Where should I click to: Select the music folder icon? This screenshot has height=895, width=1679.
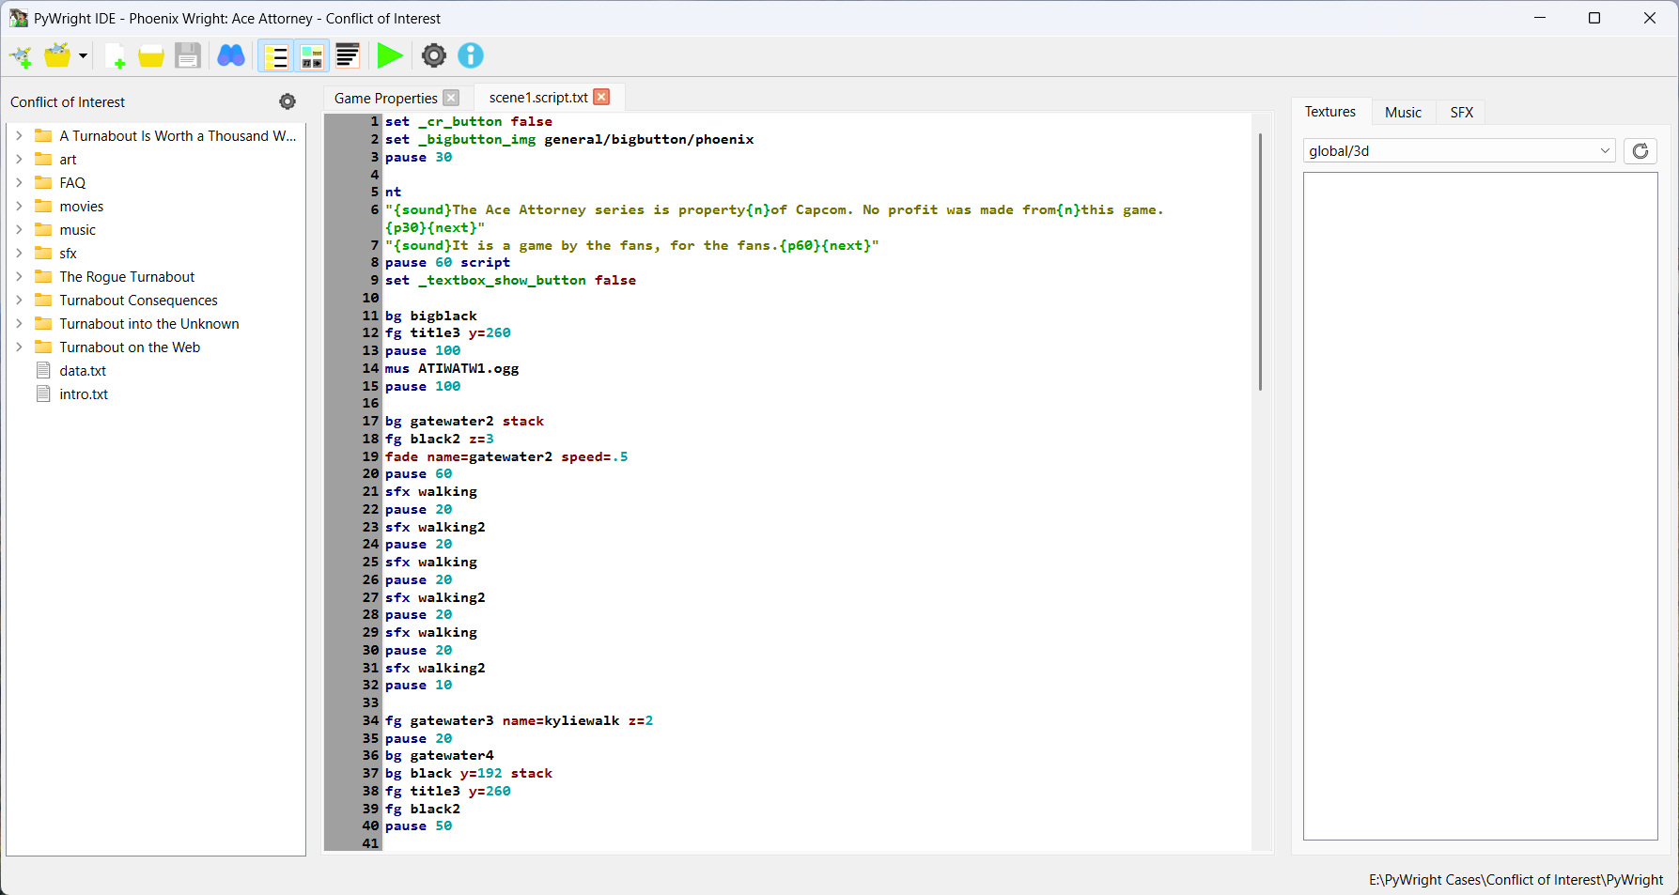[43, 230]
